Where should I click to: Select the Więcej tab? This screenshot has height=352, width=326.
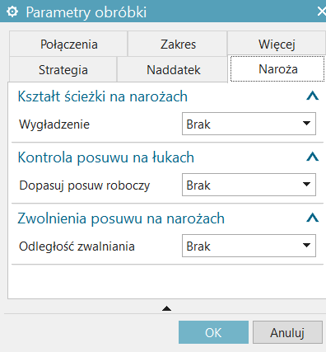277,44
